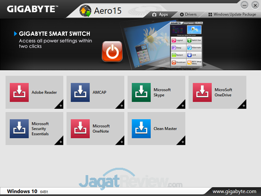Viewport: 261px width, 196px height.
Task: Switch to the Drivers tab
Action: click(188, 15)
